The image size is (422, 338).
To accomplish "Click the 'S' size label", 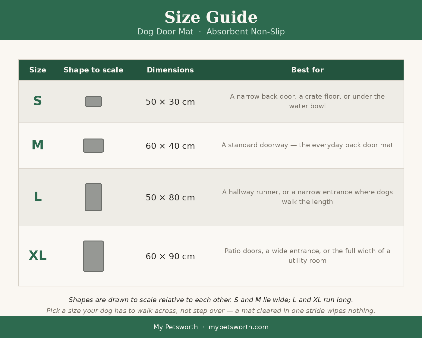I will 38,101.
